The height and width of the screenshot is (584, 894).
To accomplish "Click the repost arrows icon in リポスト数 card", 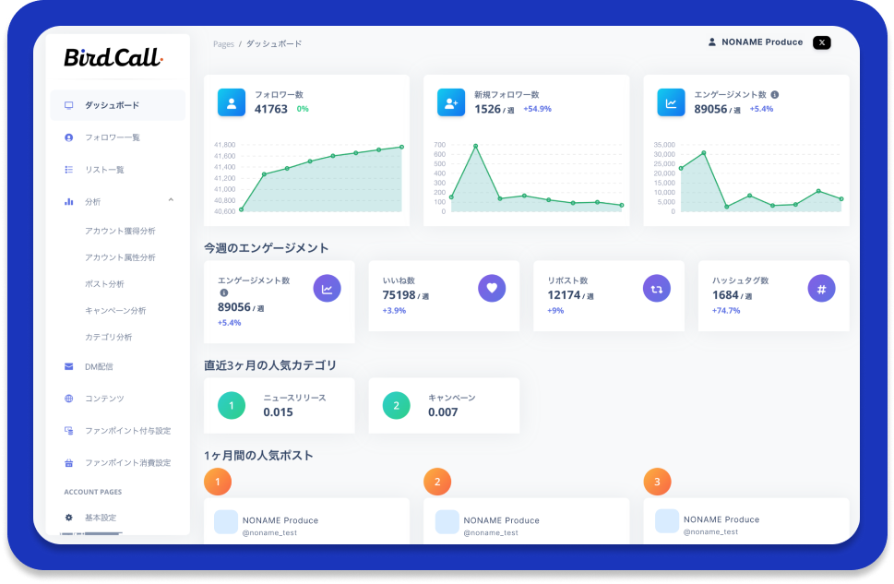I will point(656,288).
